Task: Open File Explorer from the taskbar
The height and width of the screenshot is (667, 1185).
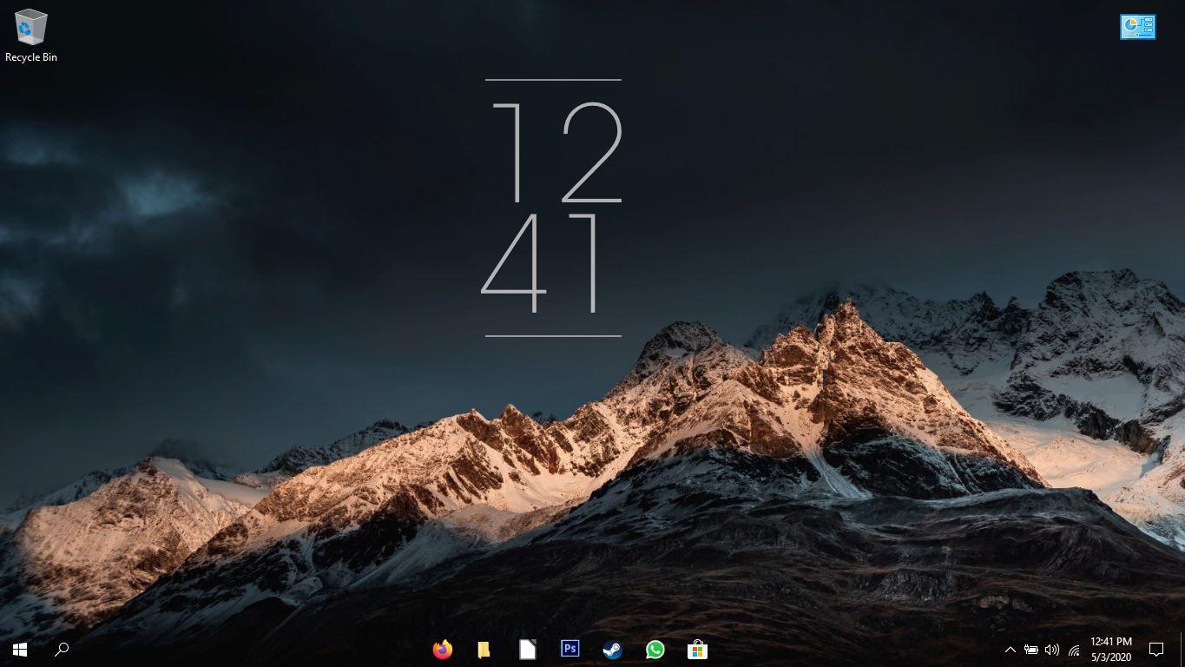Action: pyautogui.click(x=484, y=649)
